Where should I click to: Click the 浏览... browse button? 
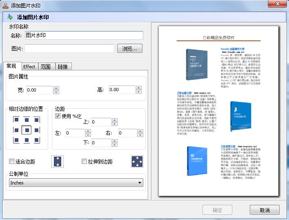coord(130,49)
